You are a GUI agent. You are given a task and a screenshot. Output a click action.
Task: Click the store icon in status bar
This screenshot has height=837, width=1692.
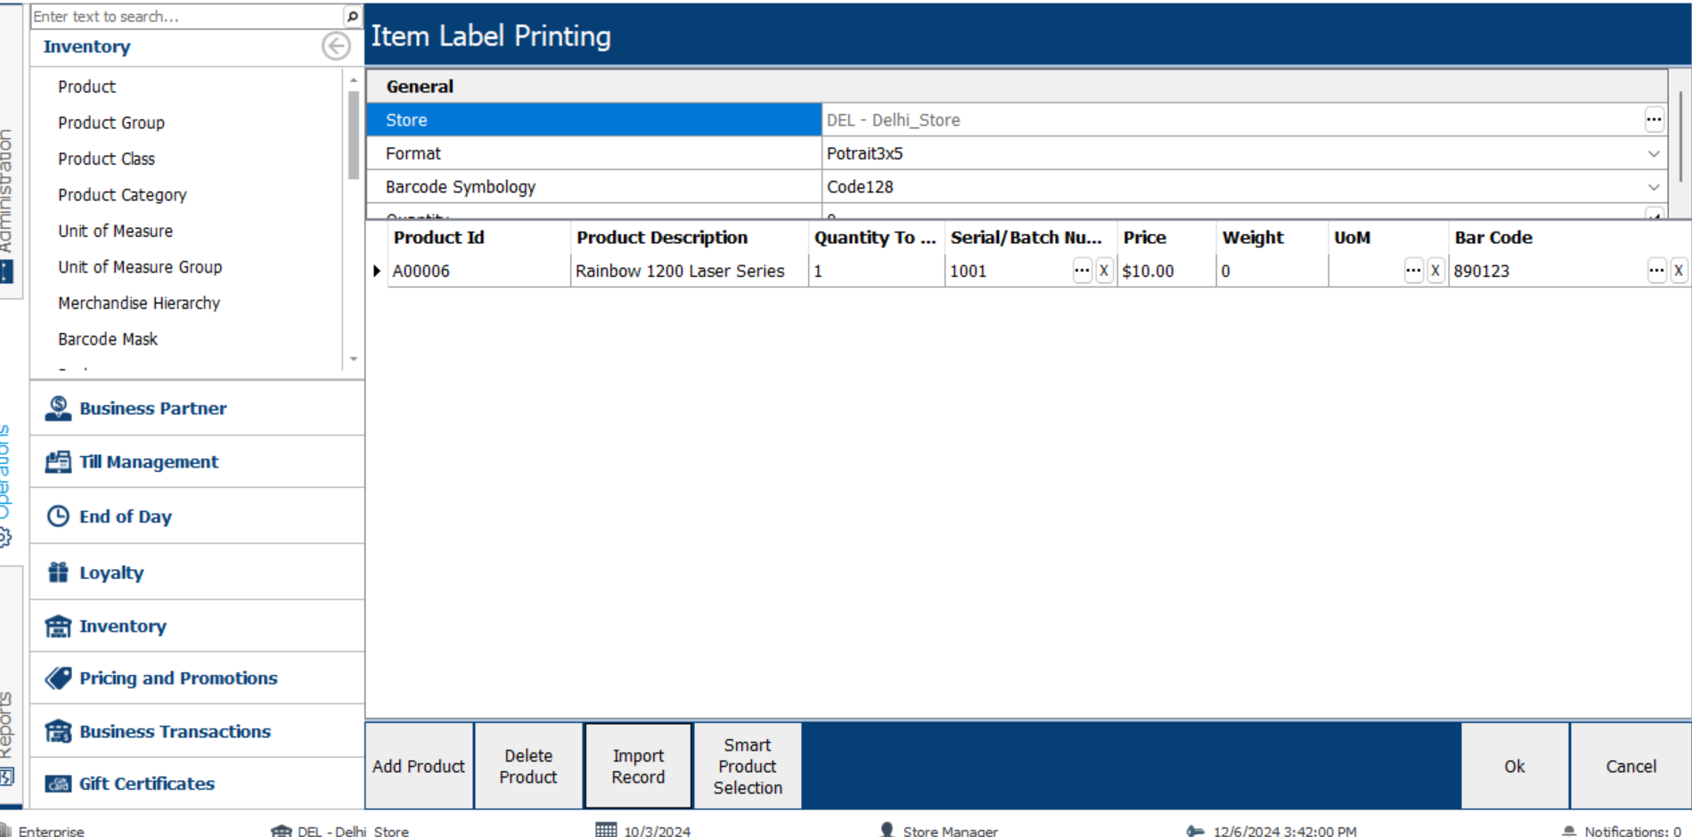[281, 831]
